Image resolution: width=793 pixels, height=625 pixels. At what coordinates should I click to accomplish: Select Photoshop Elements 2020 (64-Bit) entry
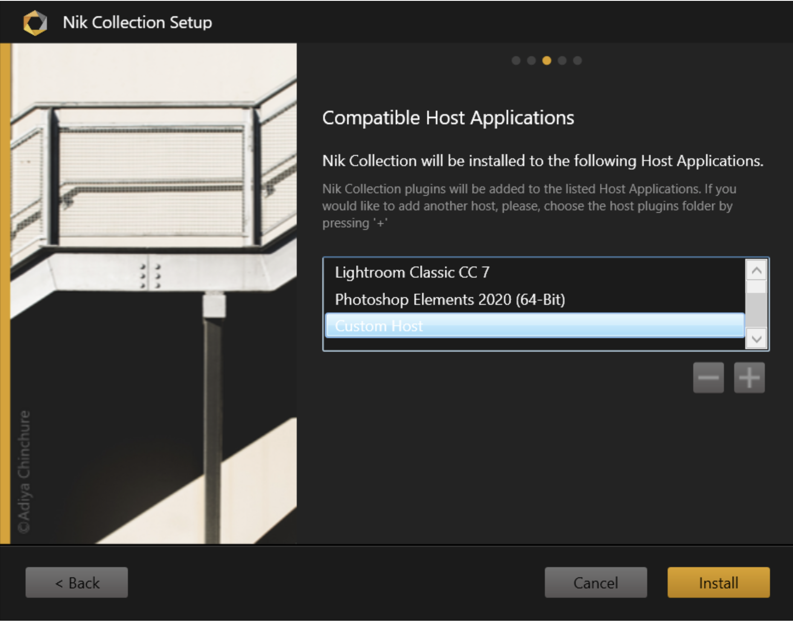450,300
